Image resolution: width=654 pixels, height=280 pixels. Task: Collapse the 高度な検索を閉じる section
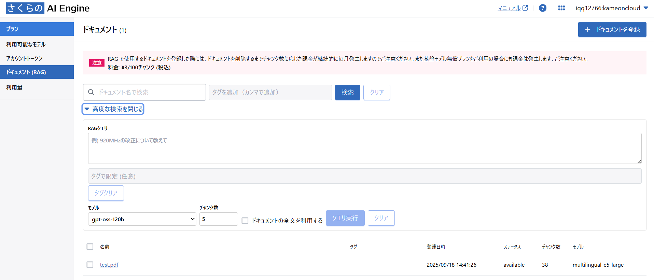[x=113, y=109]
